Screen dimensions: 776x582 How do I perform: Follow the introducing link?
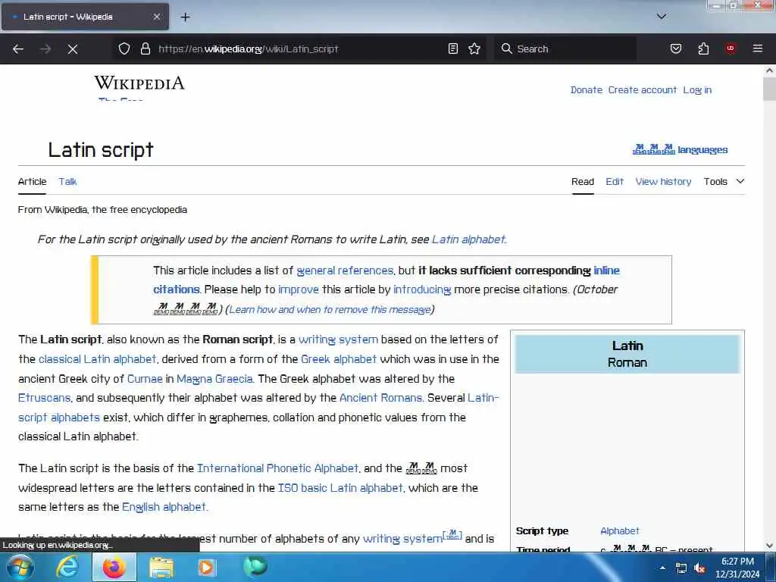422,289
